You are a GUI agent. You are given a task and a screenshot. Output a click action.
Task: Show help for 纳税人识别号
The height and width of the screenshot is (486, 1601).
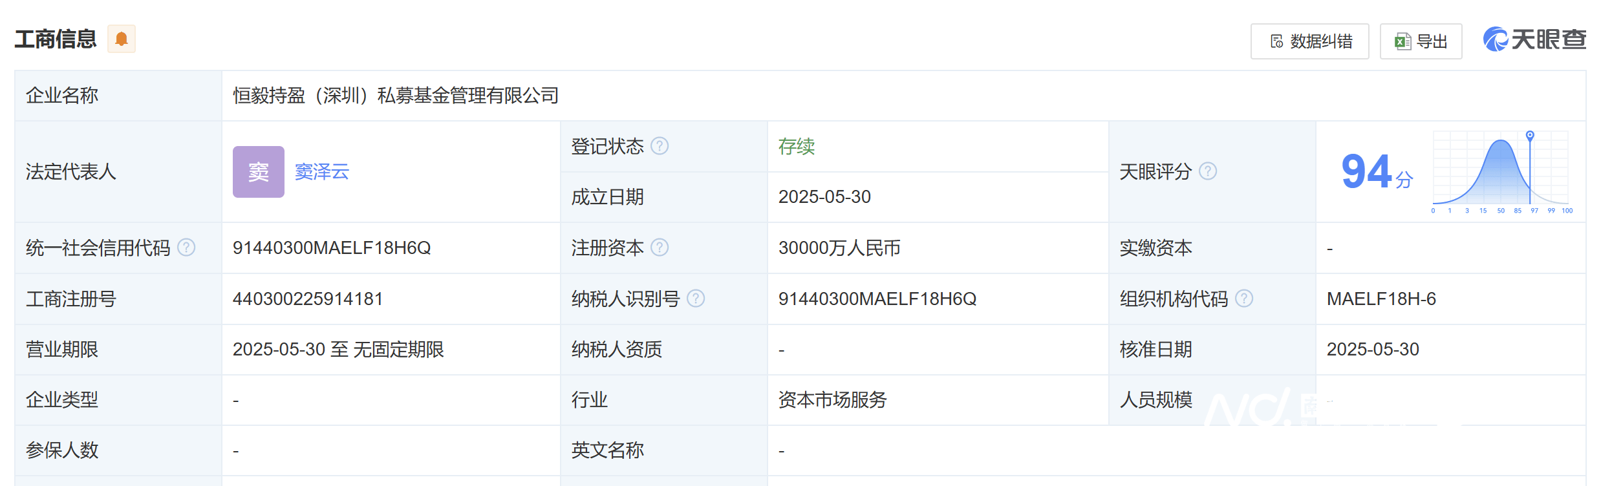(x=696, y=299)
